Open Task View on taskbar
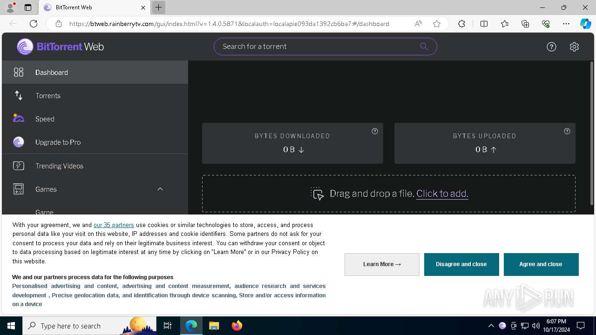 tap(168, 326)
